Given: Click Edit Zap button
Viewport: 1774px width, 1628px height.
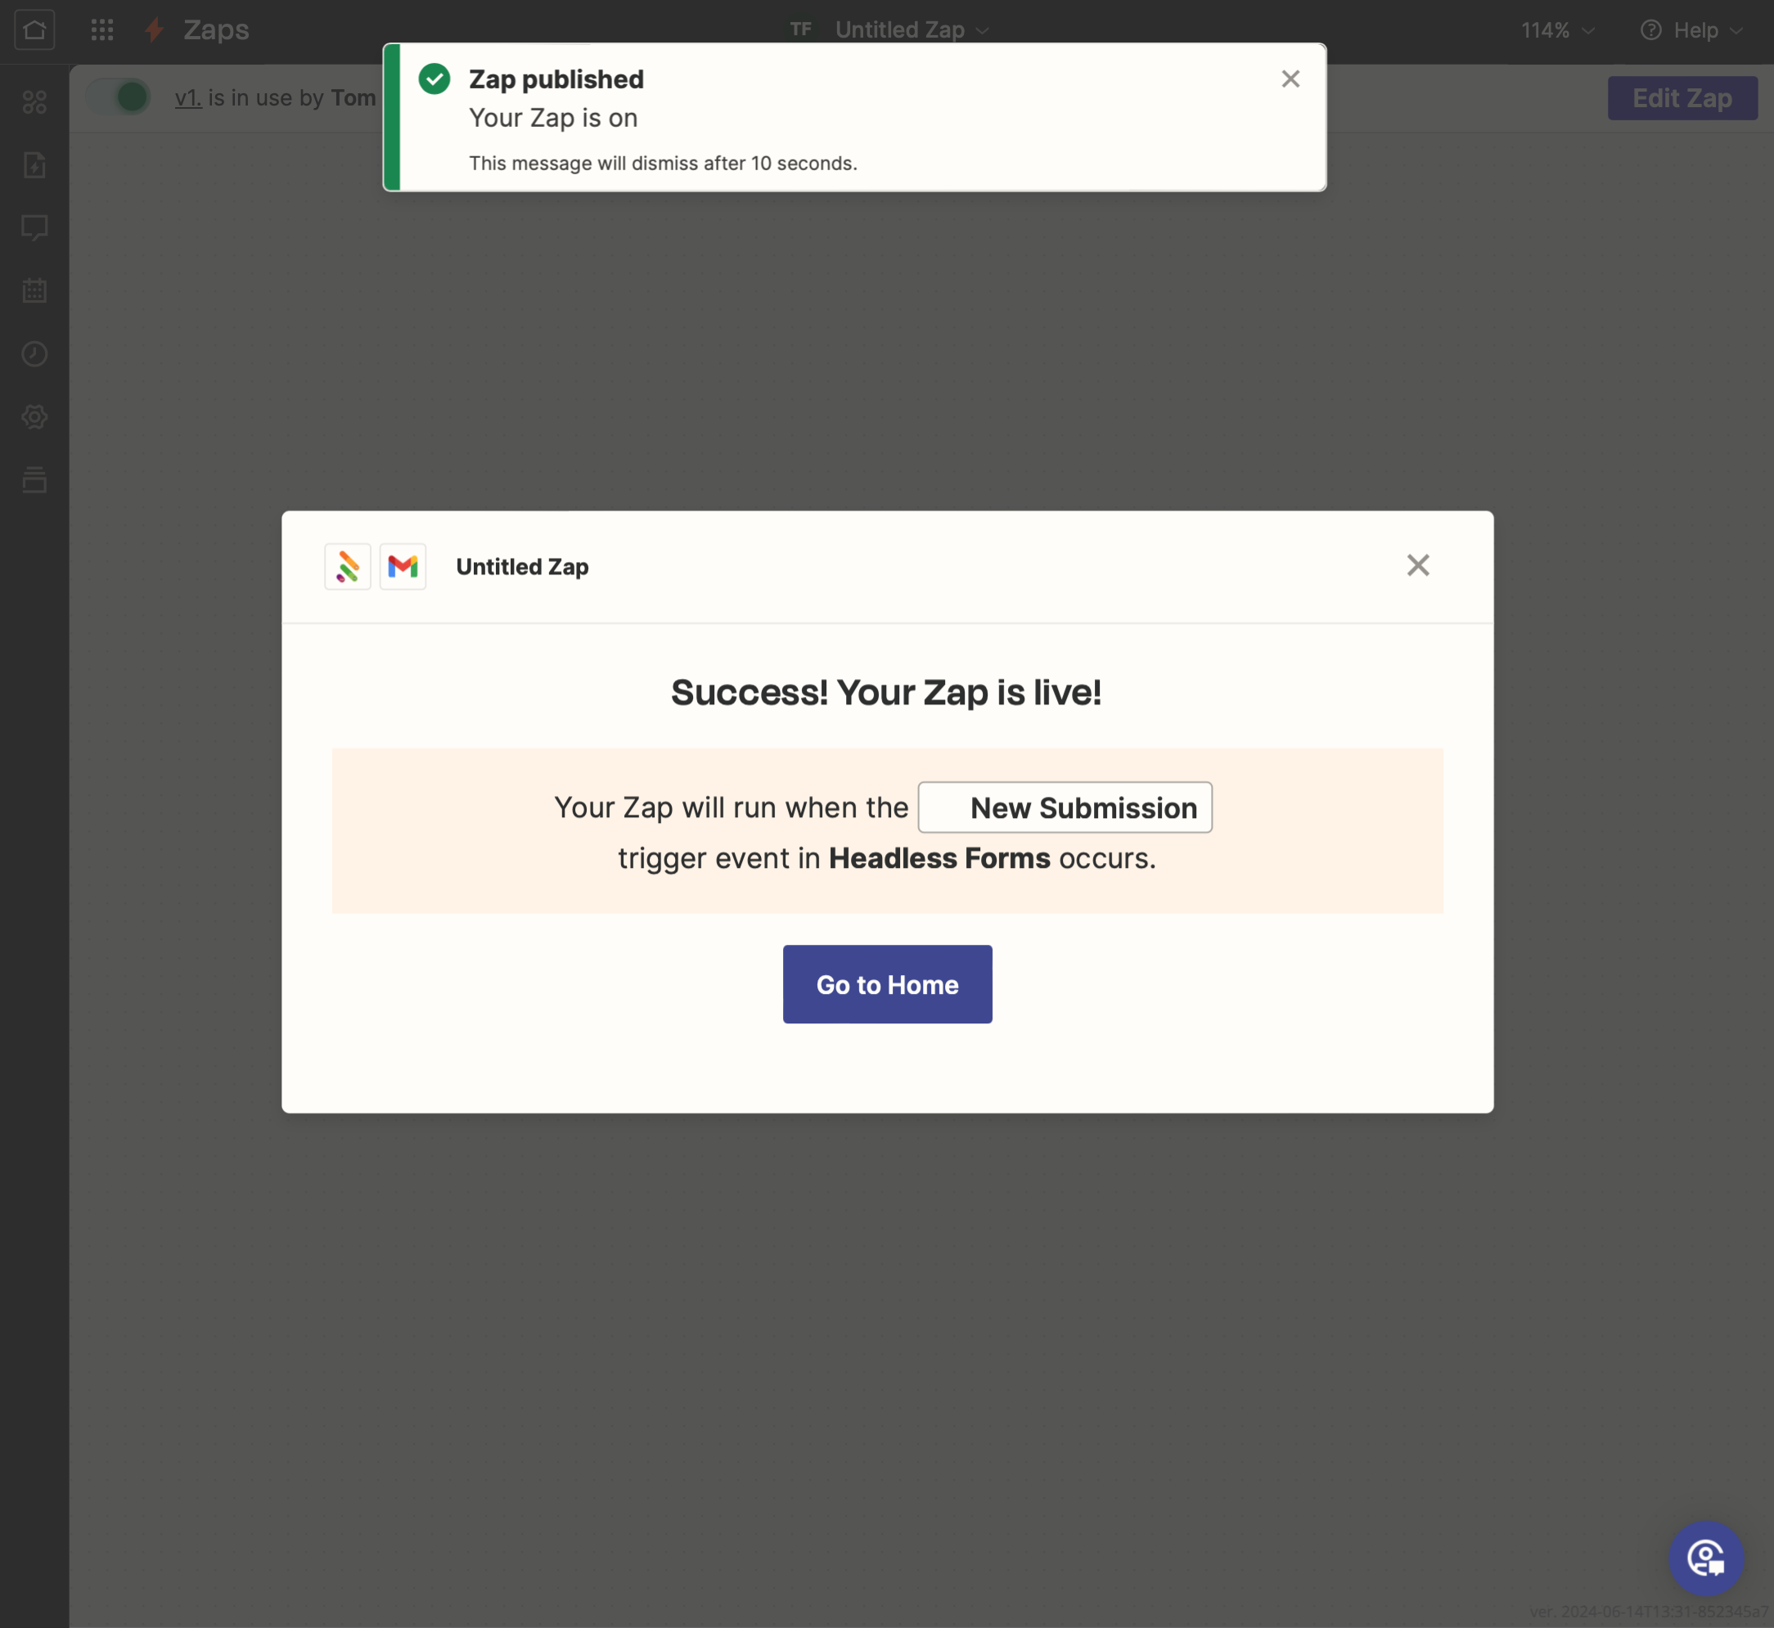Looking at the screenshot, I should 1682,97.
